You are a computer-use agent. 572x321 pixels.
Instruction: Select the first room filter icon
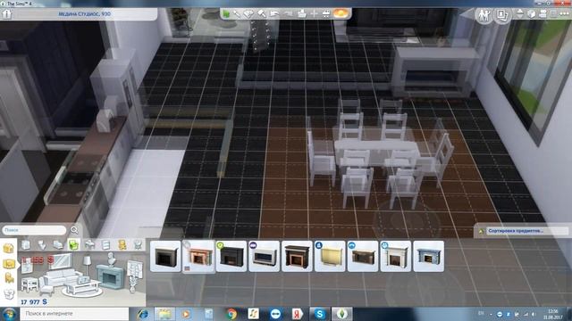pyautogui.click(x=26, y=245)
